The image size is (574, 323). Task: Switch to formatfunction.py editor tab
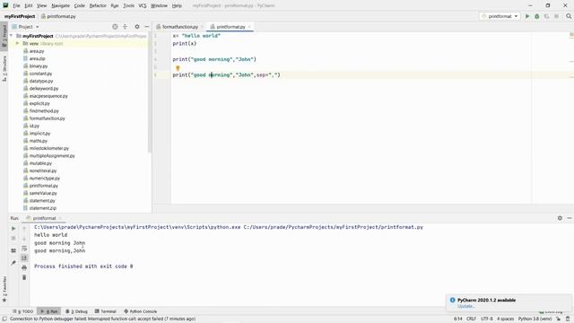click(179, 27)
